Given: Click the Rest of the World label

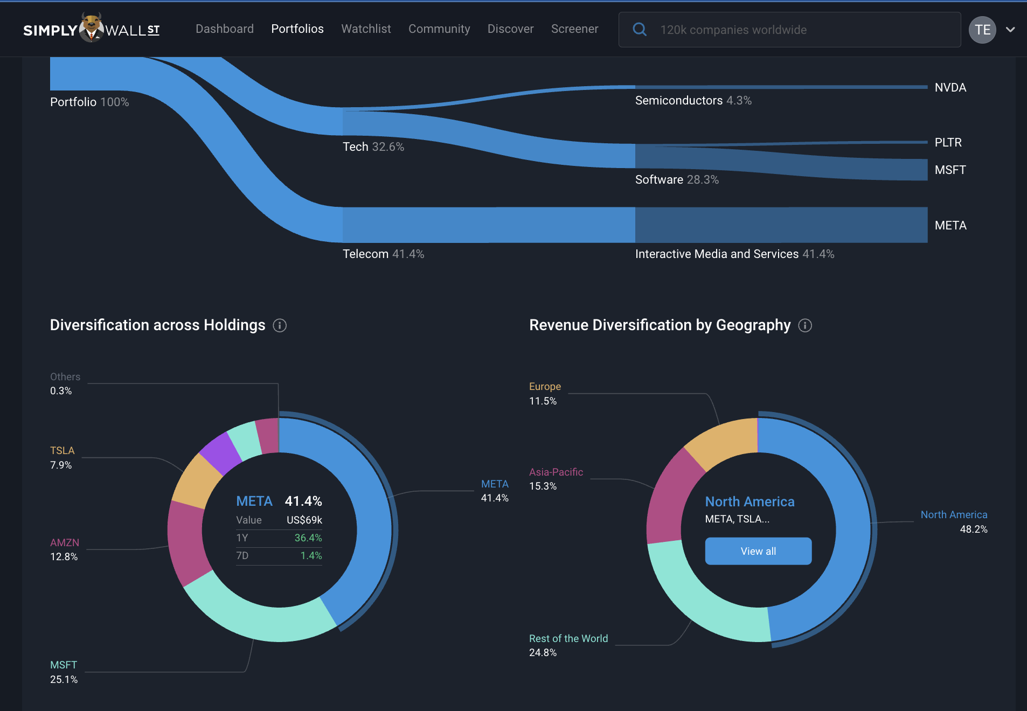Looking at the screenshot, I should 568,638.
